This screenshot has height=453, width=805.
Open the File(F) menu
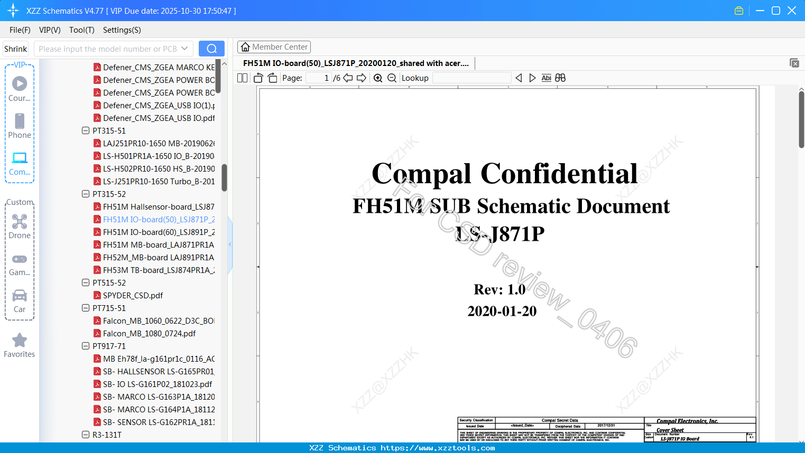point(20,30)
